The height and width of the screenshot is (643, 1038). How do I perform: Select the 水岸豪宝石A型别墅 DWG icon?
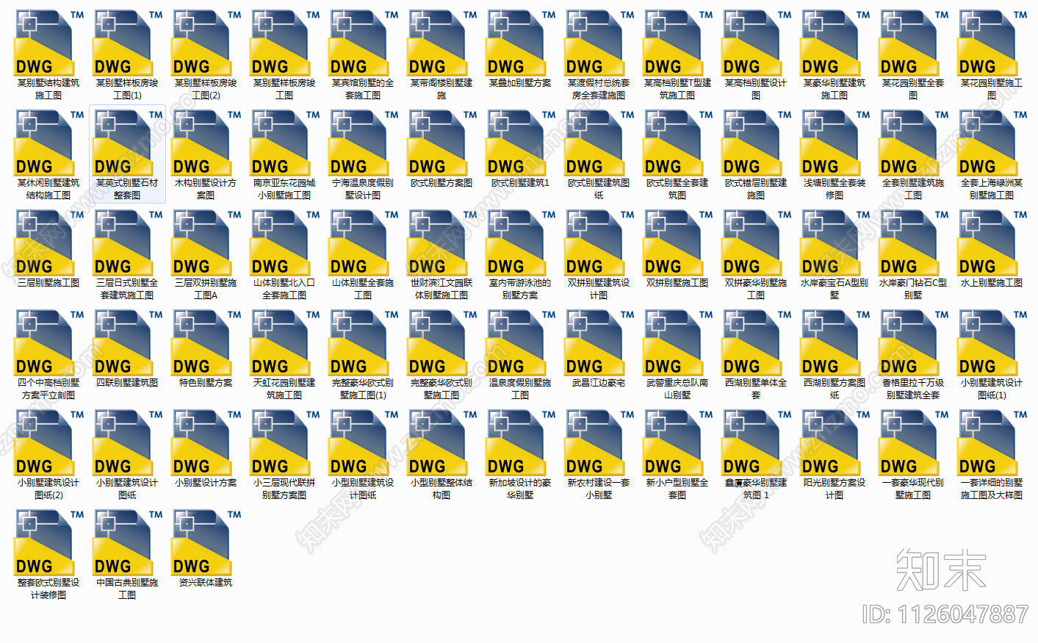click(x=830, y=243)
